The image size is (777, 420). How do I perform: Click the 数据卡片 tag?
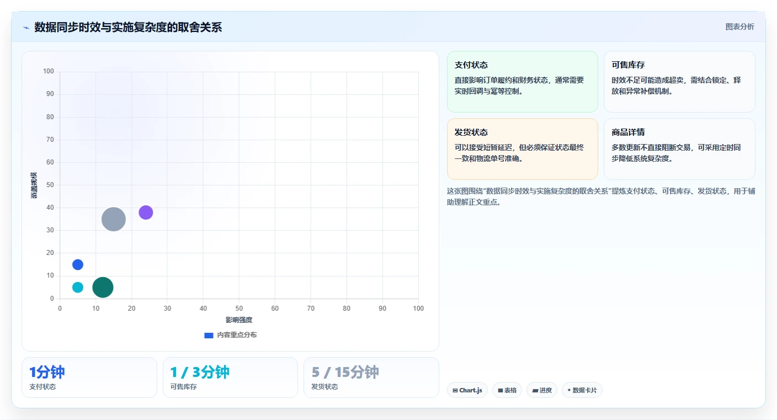pyautogui.click(x=582, y=390)
